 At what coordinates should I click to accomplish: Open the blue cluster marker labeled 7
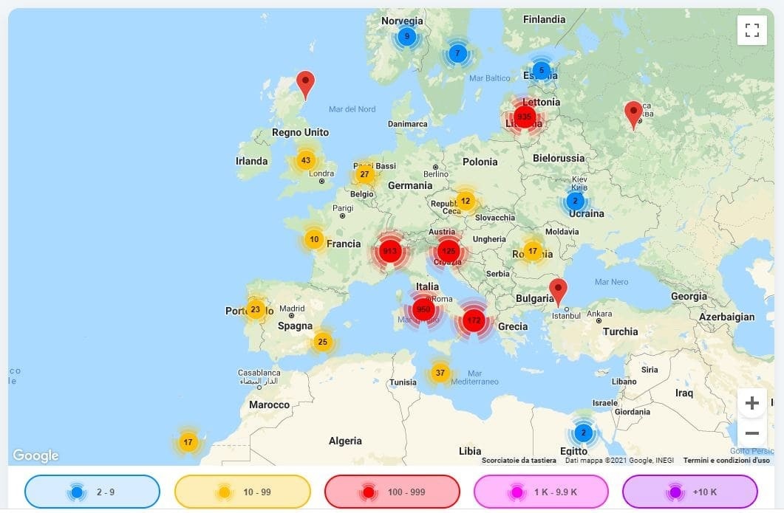(457, 53)
